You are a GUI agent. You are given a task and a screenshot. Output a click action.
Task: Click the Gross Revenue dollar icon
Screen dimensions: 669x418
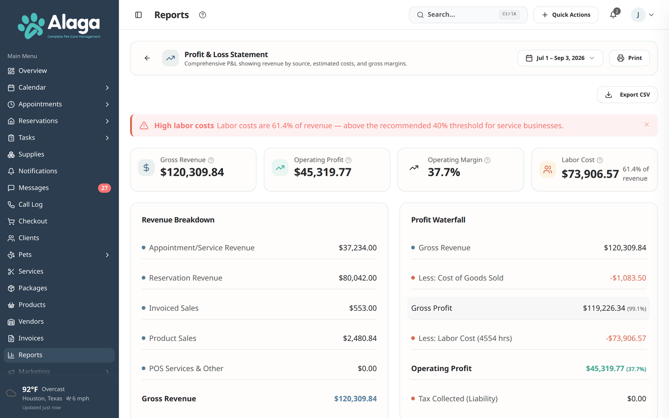tap(146, 168)
